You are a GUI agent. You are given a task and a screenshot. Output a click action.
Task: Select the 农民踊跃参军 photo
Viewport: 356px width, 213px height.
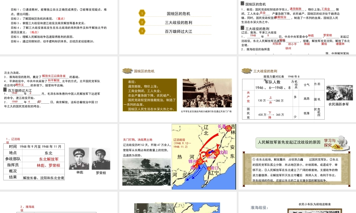(x=340, y=93)
